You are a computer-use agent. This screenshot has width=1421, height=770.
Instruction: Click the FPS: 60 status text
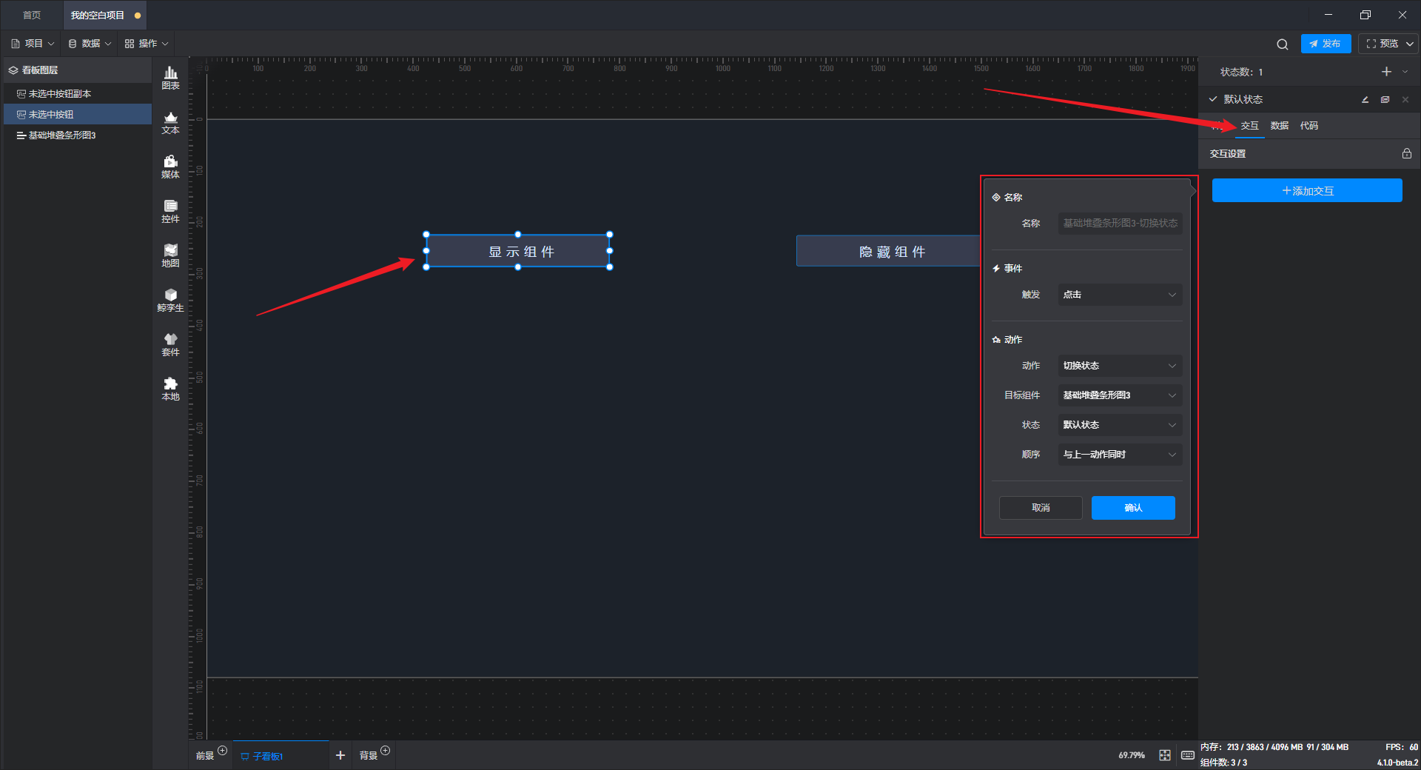(x=1401, y=747)
